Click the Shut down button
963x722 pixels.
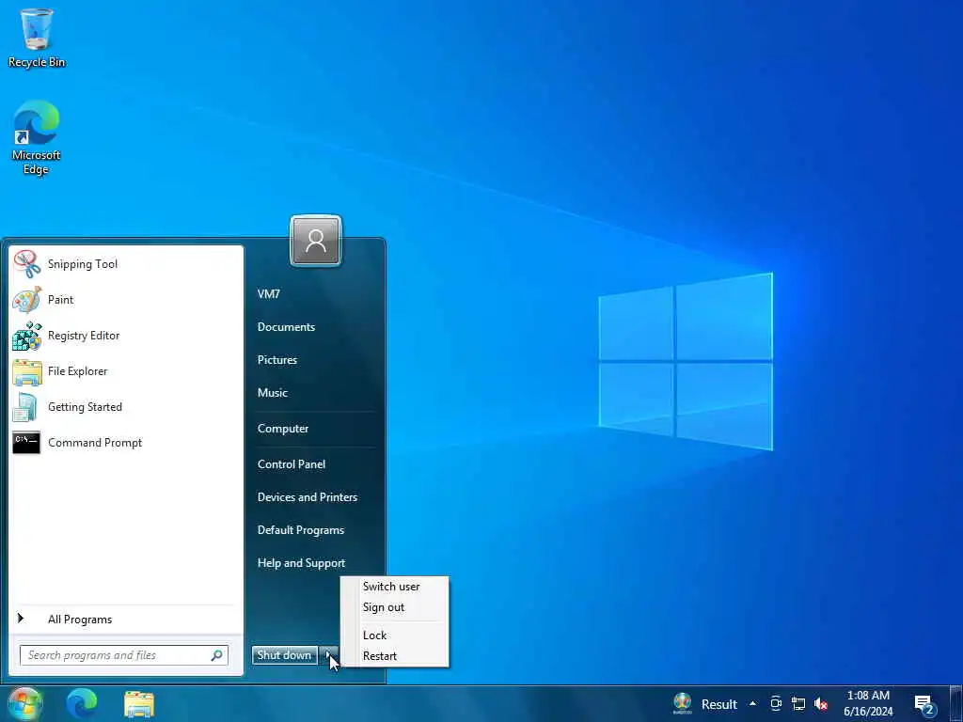point(284,655)
